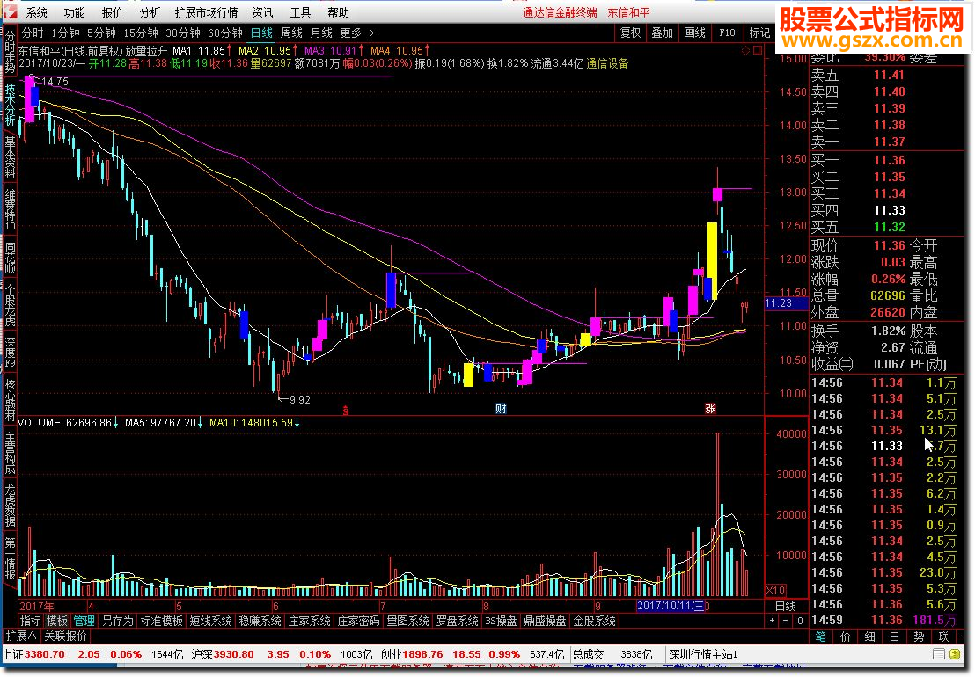Image resolution: width=975 pixels, height=677 pixels.
Task: Click the 画线 drawing button
Action: point(694,33)
